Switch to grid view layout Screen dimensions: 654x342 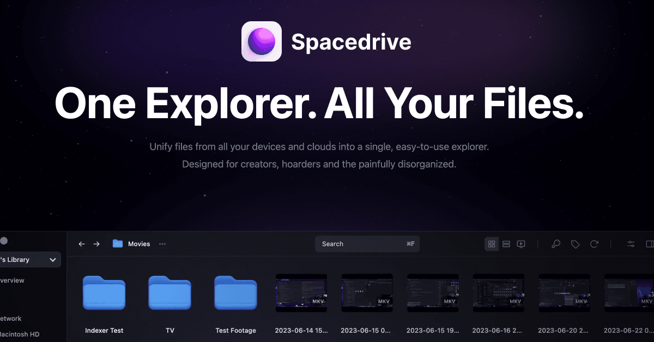(492, 244)
